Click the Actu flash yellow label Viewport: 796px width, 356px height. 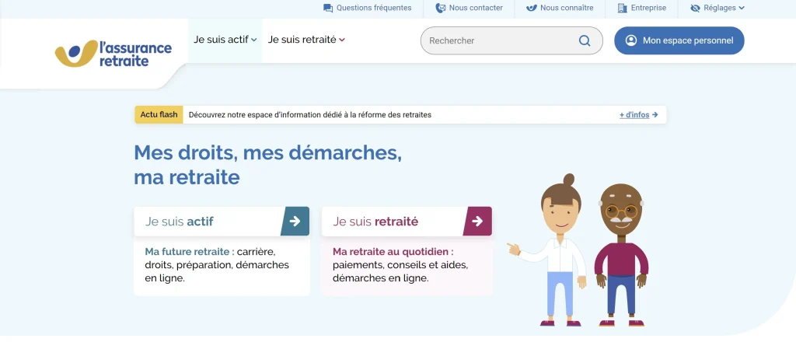tap(159, 115)
